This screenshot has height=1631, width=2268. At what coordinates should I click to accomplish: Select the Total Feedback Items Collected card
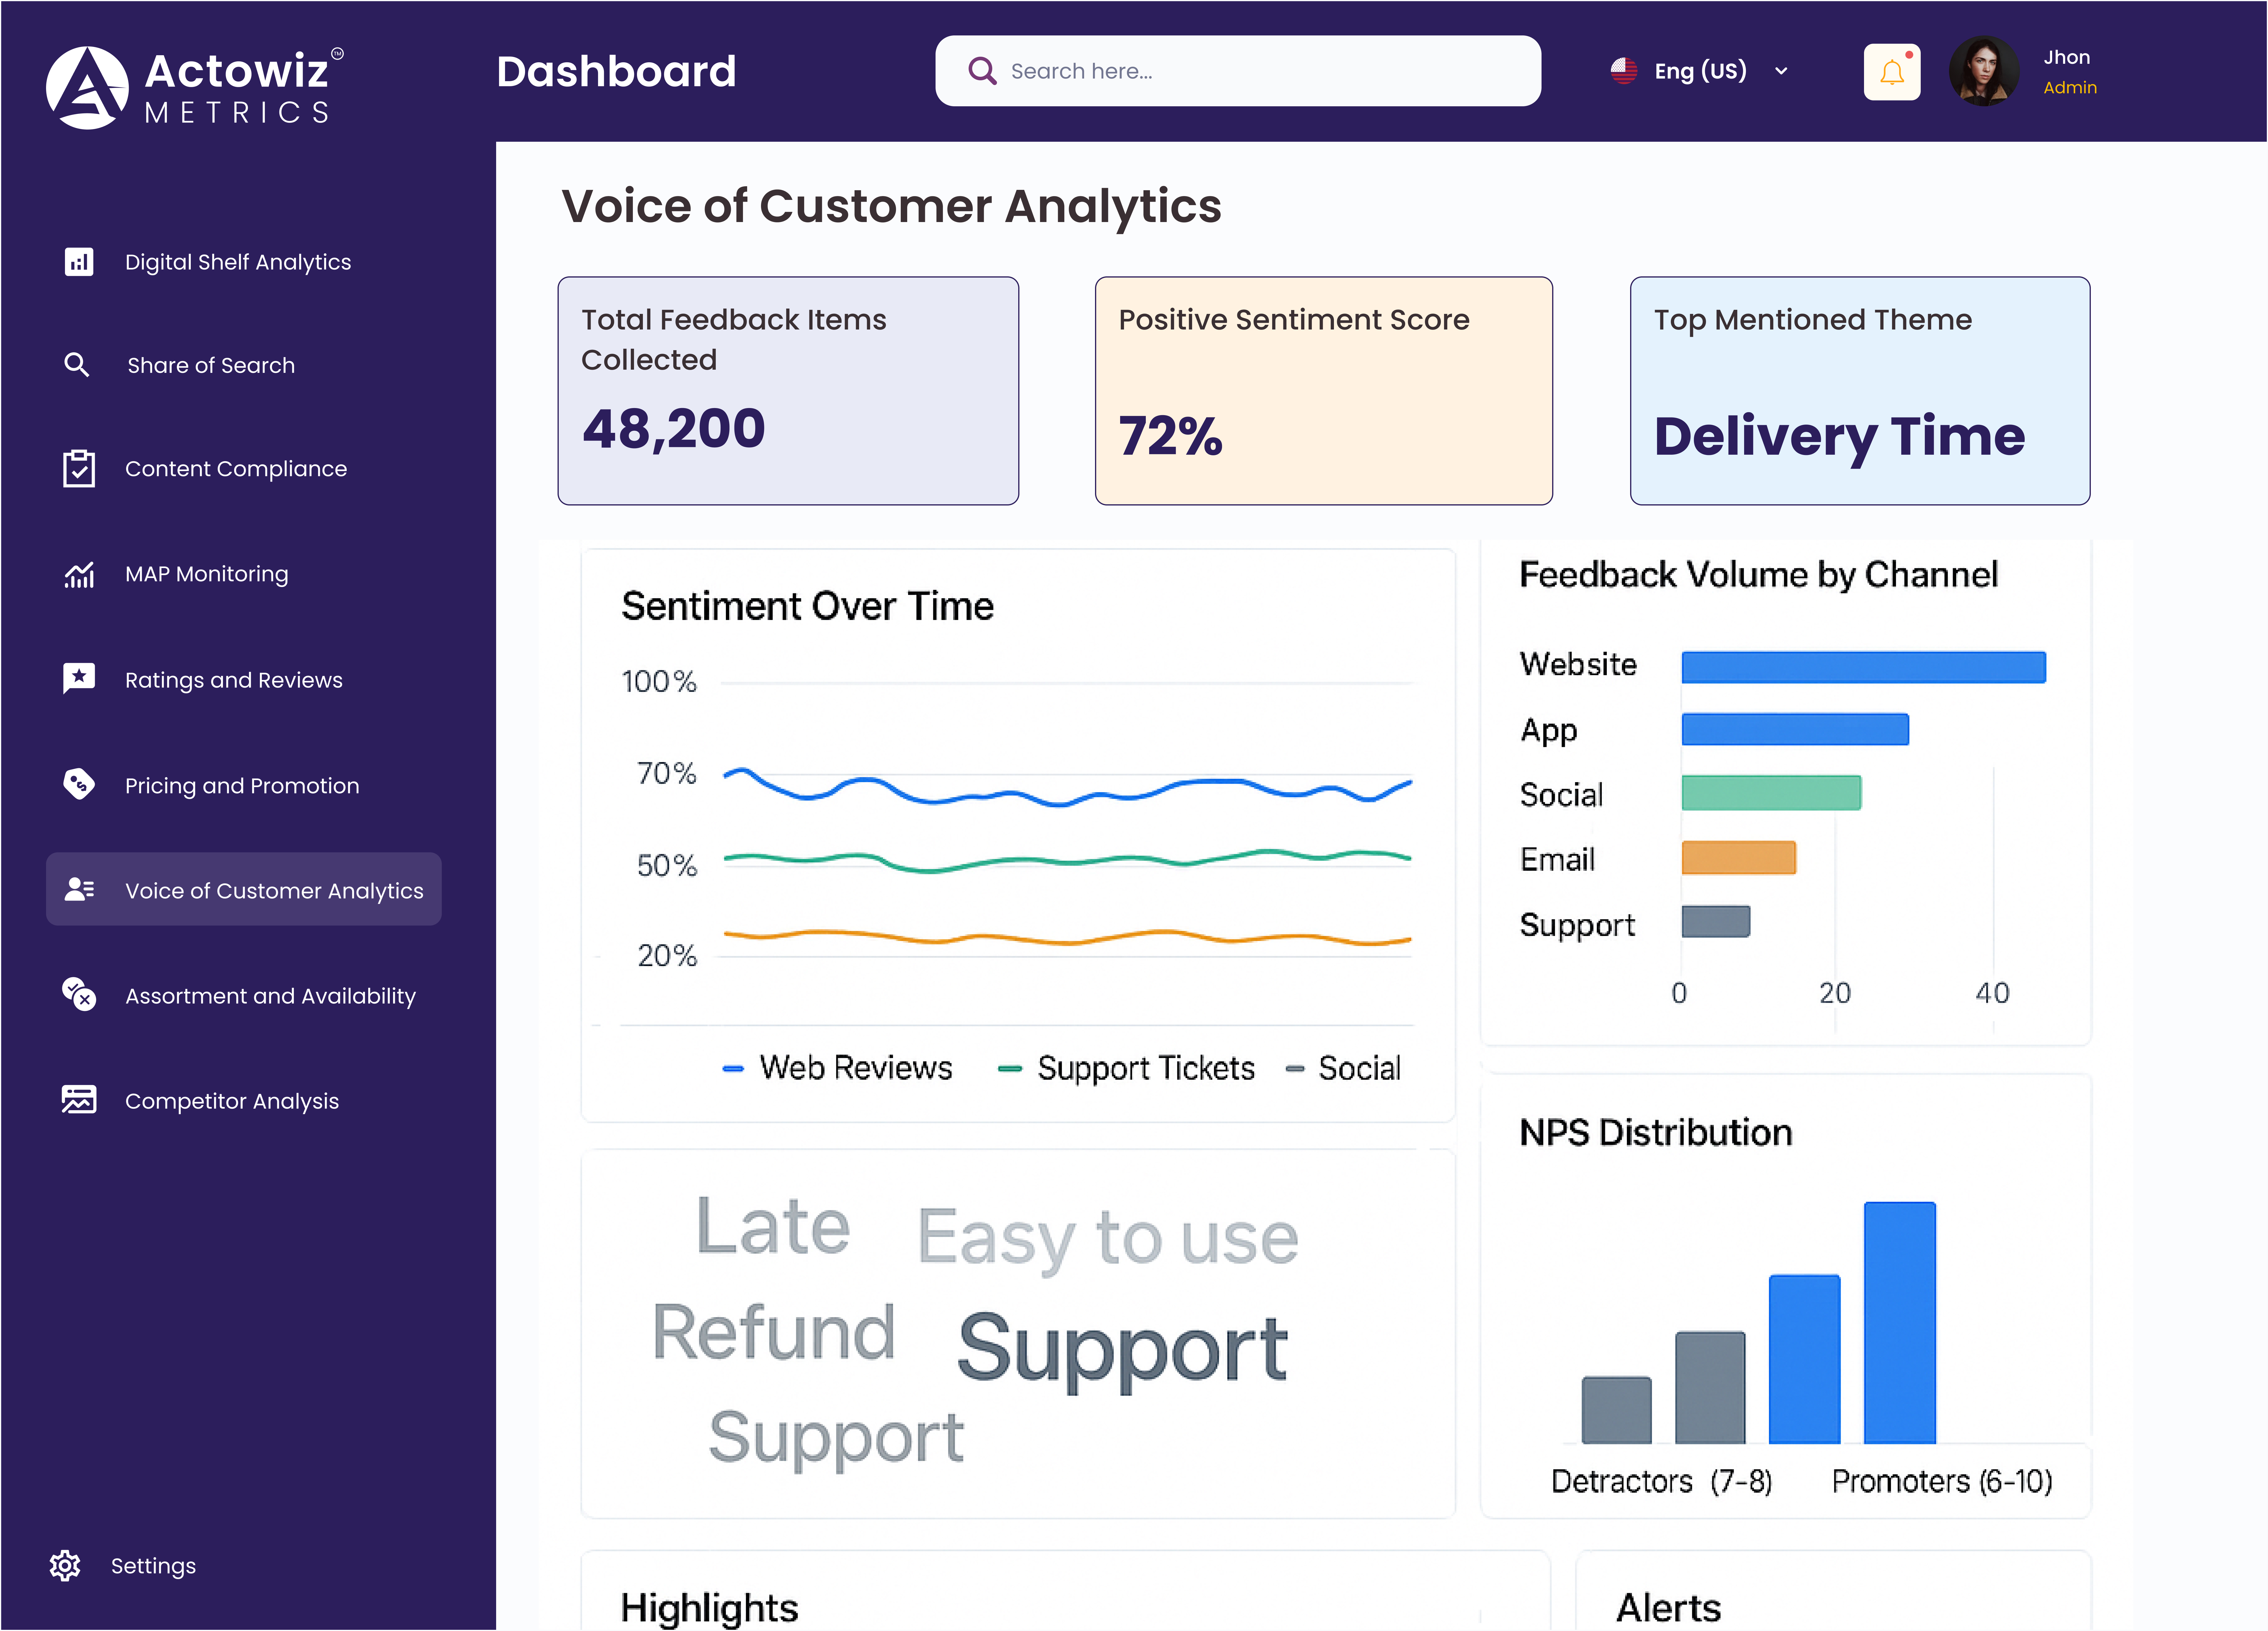click(788, 391)
